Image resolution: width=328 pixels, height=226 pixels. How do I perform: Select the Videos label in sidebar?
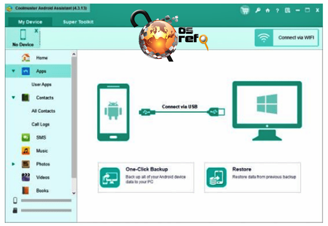43,177
